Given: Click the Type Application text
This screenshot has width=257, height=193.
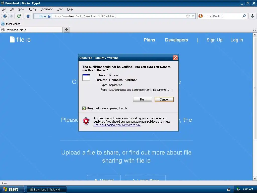Looking at the screenshot, I should pos(115,85).
